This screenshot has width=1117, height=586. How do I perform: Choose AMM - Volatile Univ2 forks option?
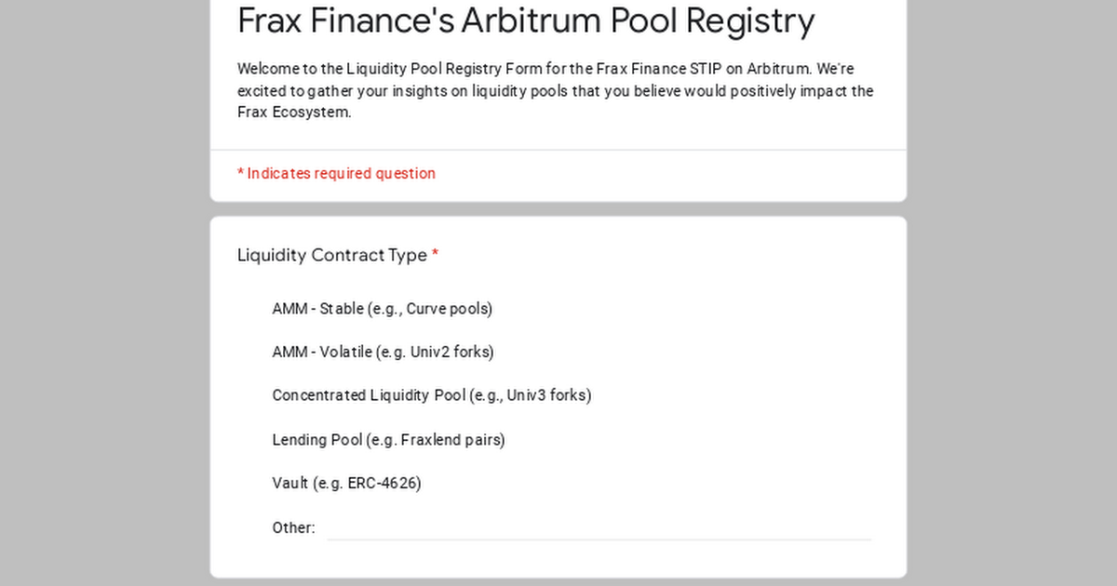point(383,353)
